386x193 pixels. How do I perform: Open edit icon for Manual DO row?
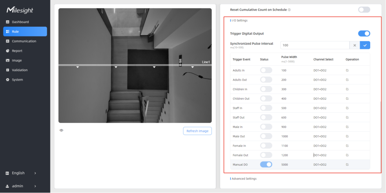pyautogui.click(x=347, y=165)
